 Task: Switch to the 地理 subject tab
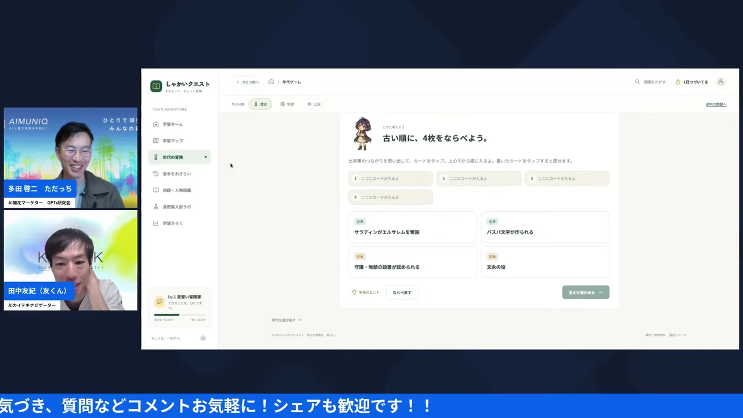click(x=287, y=104)
